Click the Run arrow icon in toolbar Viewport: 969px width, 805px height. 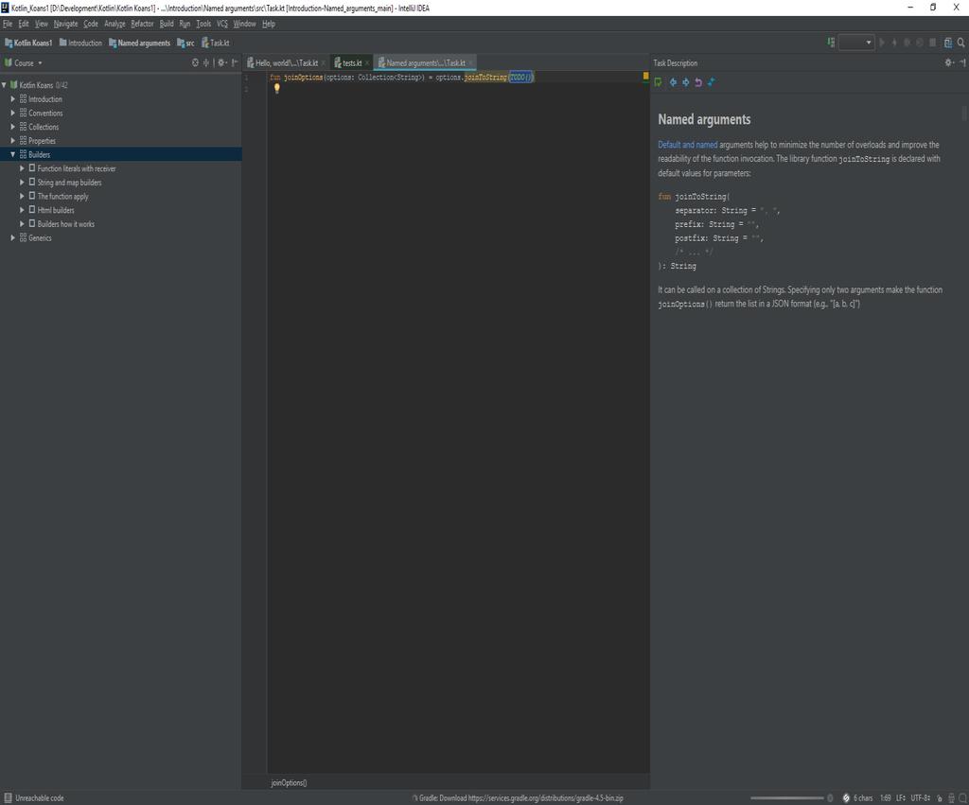click(882, 43)
